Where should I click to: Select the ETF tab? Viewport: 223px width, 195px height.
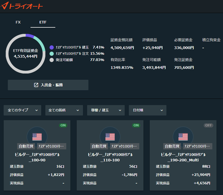pos(43,22)
